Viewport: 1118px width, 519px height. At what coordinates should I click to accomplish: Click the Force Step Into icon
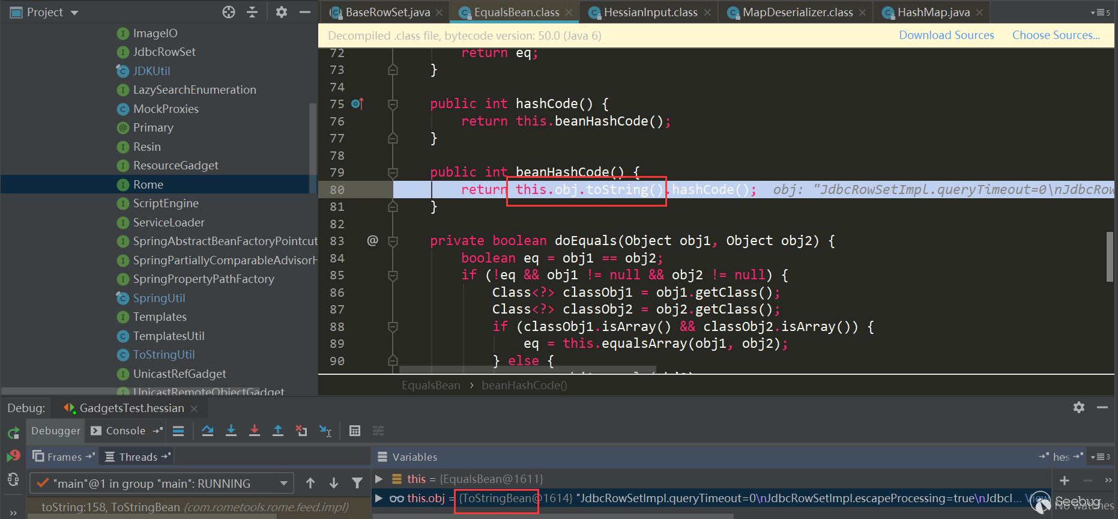[x=255, y=431]
